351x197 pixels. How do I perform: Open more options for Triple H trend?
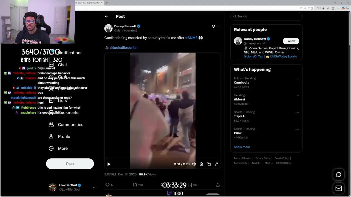(297, 112)
